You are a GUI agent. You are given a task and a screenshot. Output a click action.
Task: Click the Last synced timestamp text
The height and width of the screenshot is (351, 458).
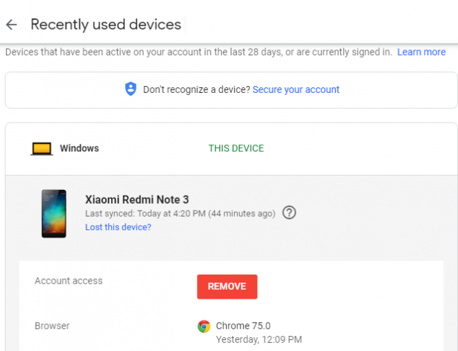180,213
